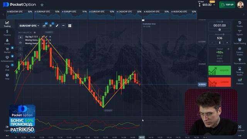This screenshot has height=139, width=247.
Task: Open the Signals panel
Action: click(x=240, y=32)
